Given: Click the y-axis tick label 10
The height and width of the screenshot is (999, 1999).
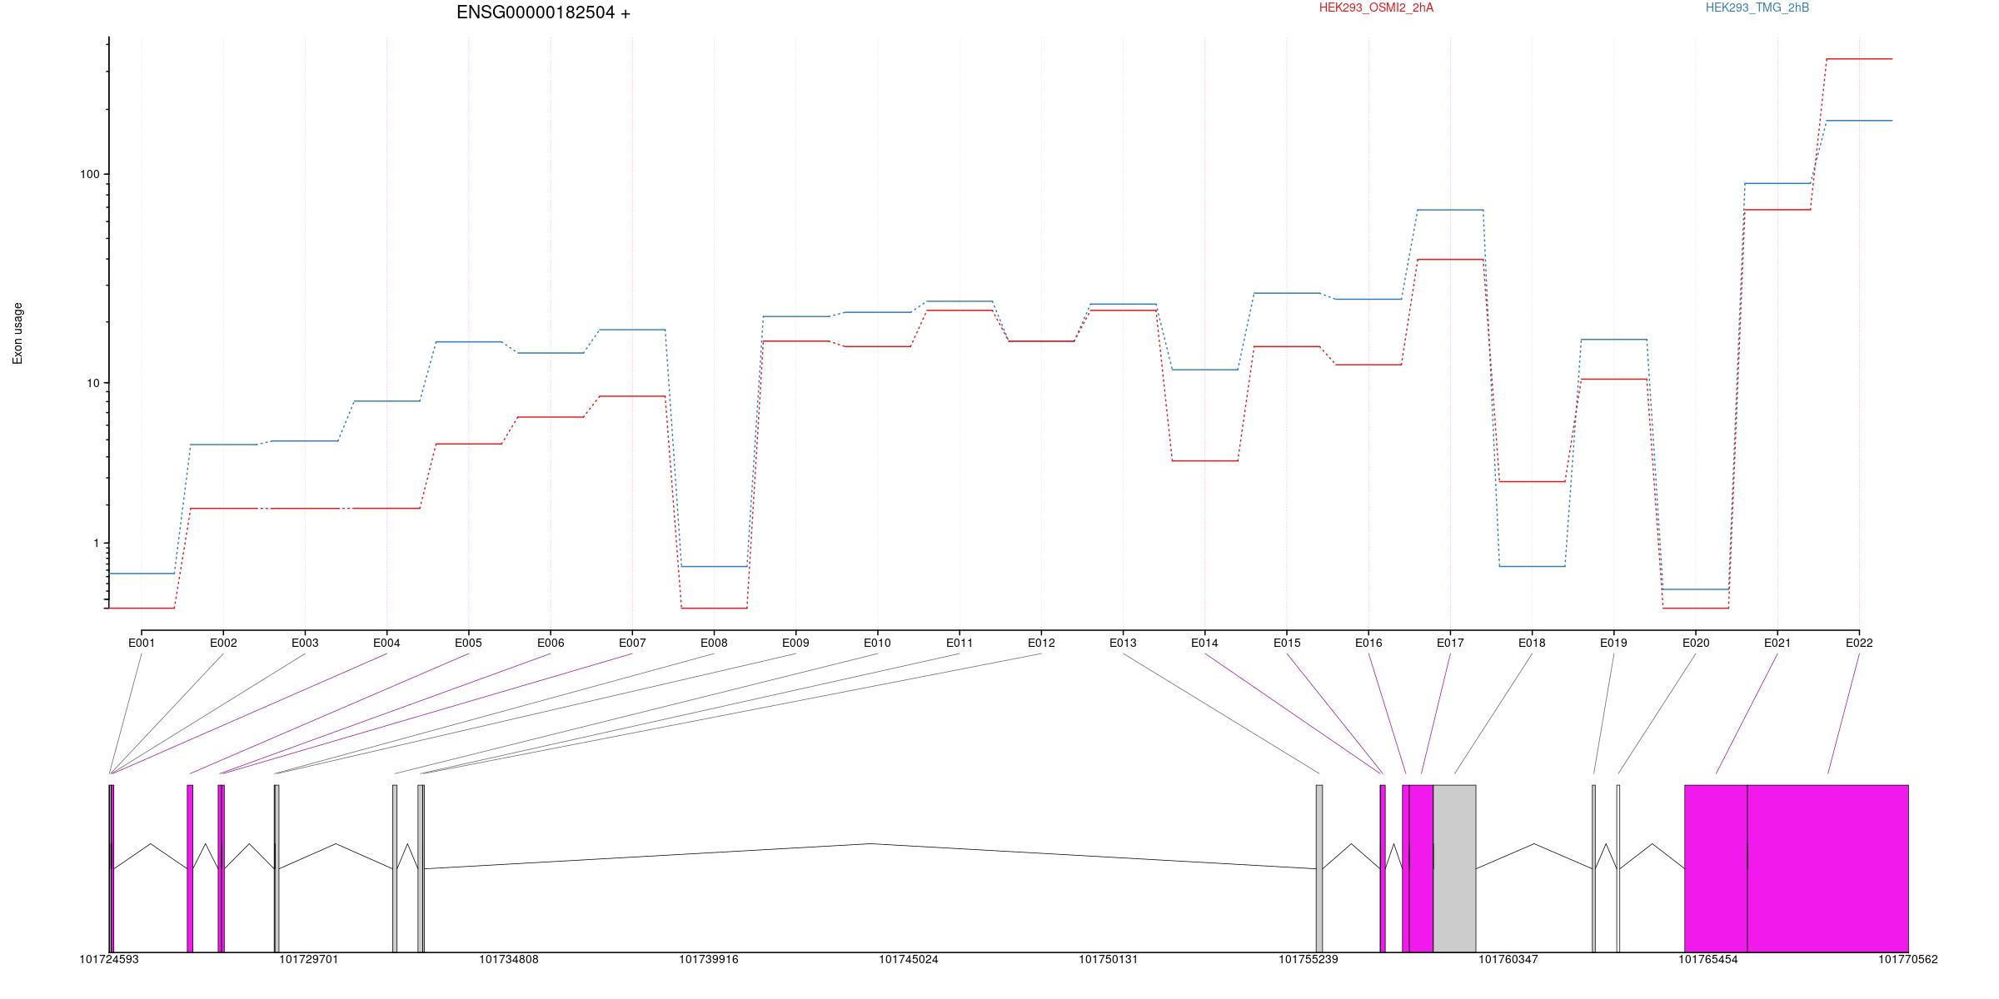Looking at the screenshot, I should (92, 383).
